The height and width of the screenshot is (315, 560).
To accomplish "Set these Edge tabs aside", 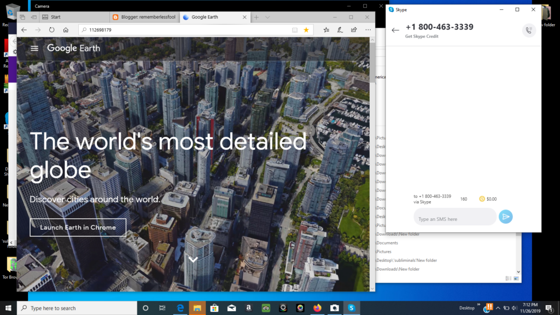I will click(x=33, y=17).
